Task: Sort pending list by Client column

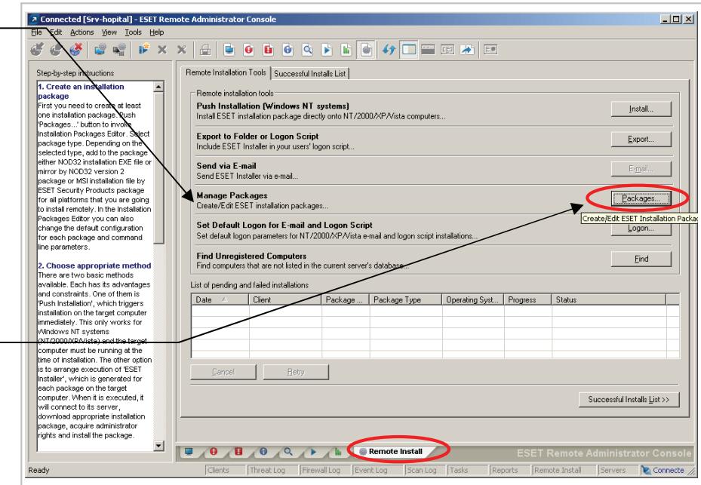Action: (284, 299)
